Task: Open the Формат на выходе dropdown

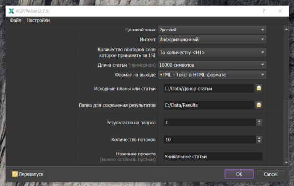Action: click(212, 75)
